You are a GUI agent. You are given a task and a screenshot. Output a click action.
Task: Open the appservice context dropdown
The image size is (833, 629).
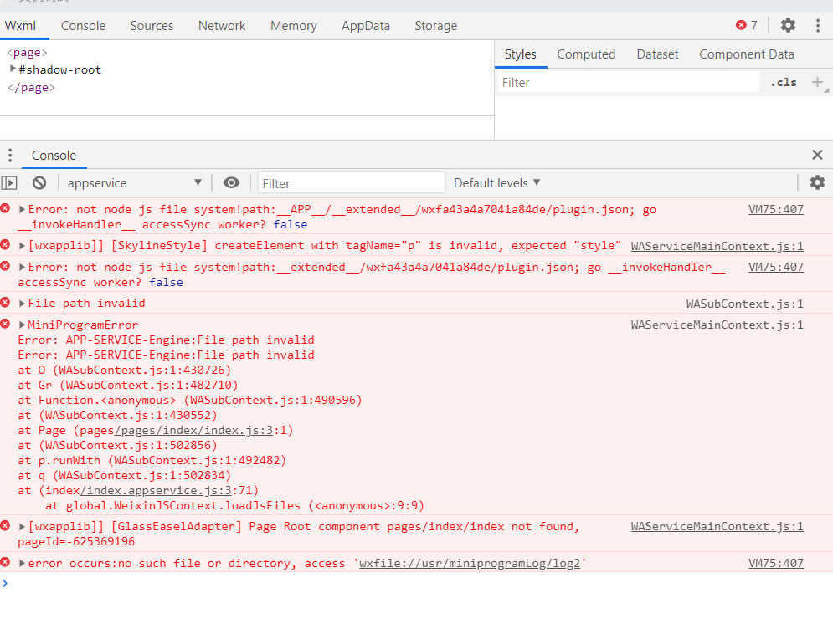(x=135, y=183)
